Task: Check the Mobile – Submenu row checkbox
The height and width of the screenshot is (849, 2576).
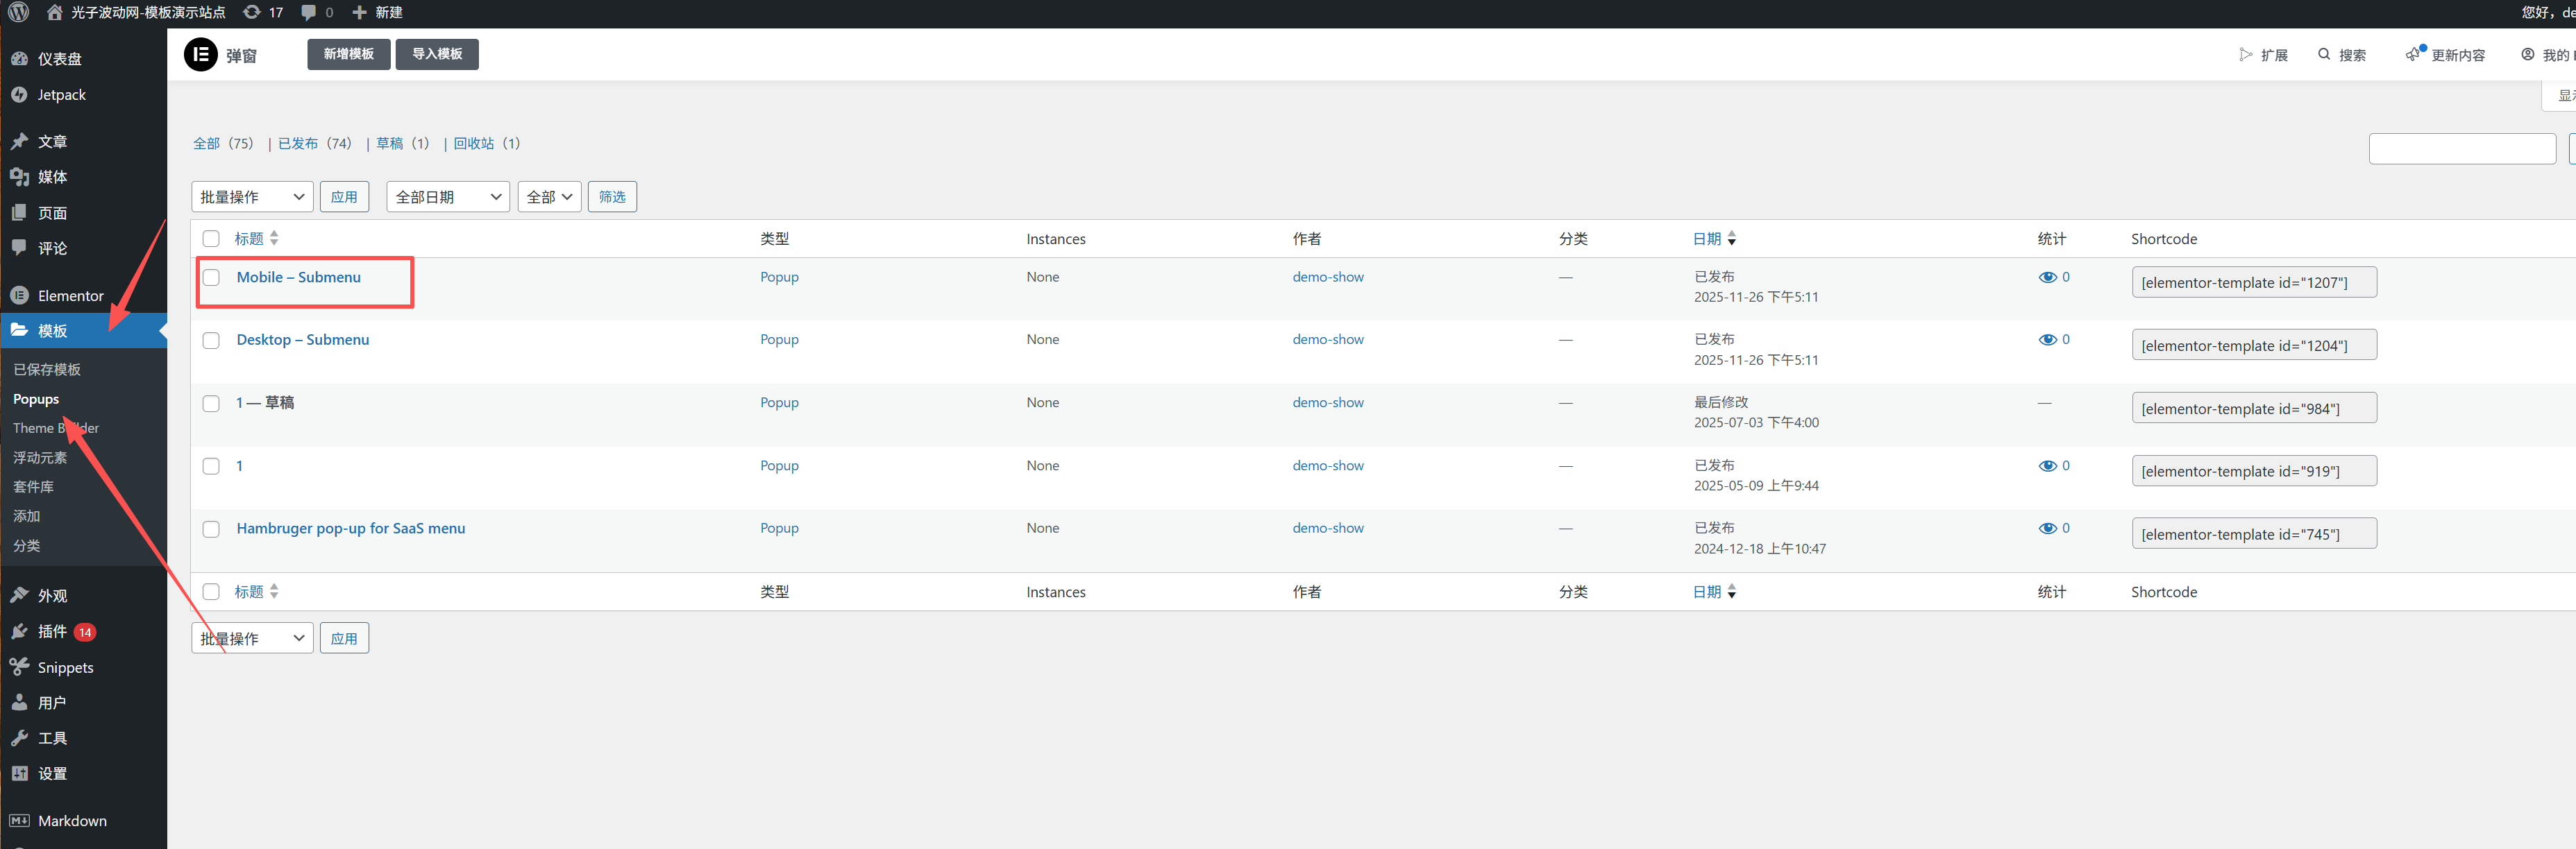Action: tap(211, 277)
